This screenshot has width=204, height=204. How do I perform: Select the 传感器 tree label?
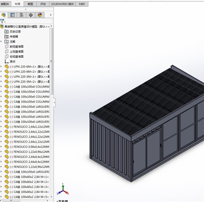coord(14,36)
